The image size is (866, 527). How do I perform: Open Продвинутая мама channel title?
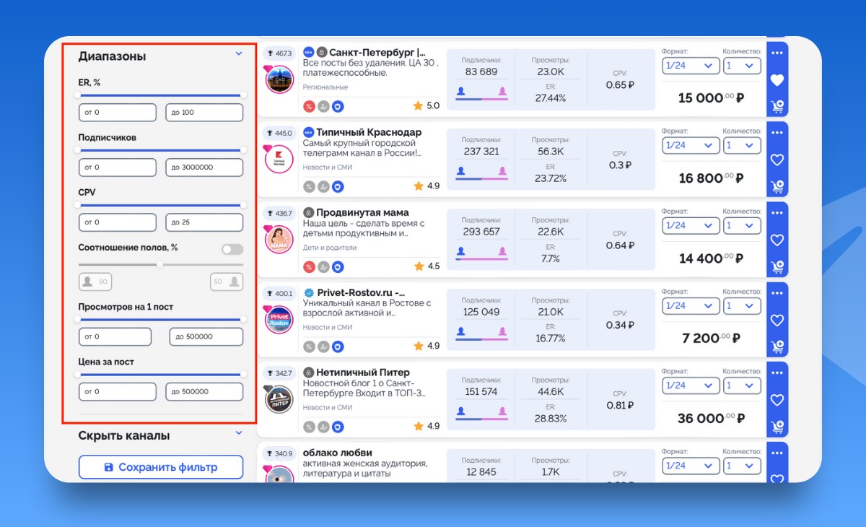[x=362, y=213]
